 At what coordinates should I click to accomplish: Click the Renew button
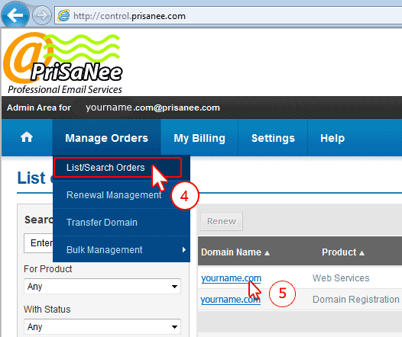tap(222, 221)
